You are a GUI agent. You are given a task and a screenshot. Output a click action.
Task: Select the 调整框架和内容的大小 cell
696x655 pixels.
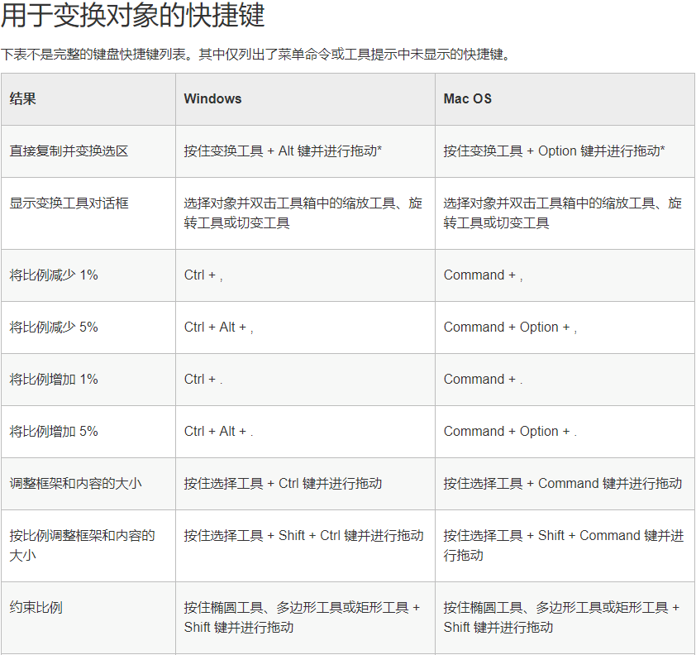click(88, 484)
